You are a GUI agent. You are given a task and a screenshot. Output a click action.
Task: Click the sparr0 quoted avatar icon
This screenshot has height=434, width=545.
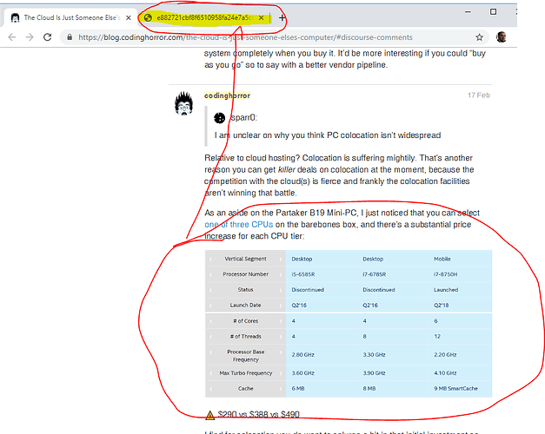[220, 118]
